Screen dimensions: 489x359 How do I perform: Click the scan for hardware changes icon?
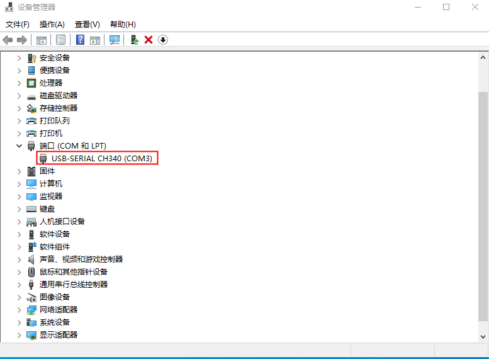click(x=114, y=40)
